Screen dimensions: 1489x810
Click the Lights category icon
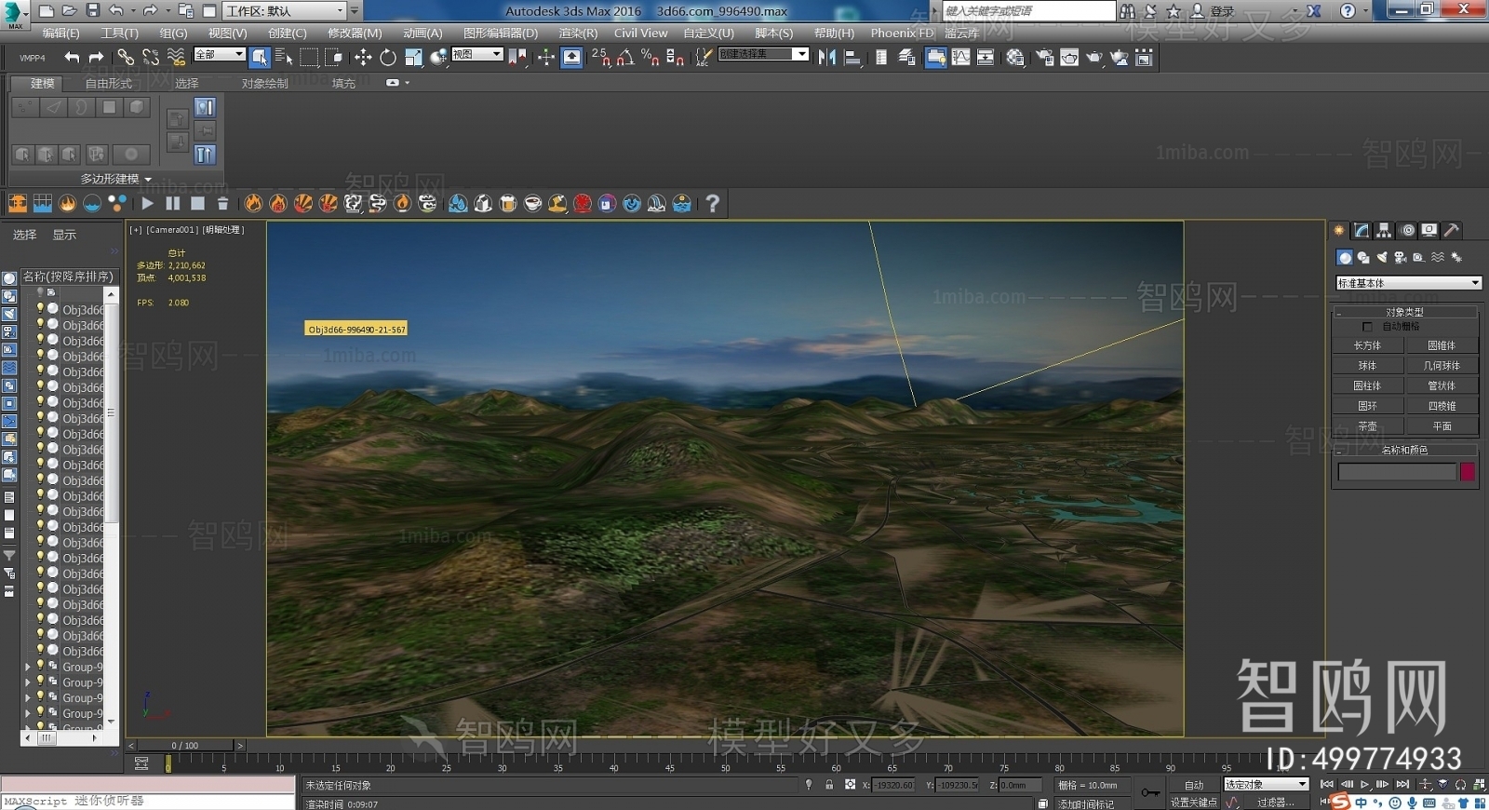[x=1382, y=257]
